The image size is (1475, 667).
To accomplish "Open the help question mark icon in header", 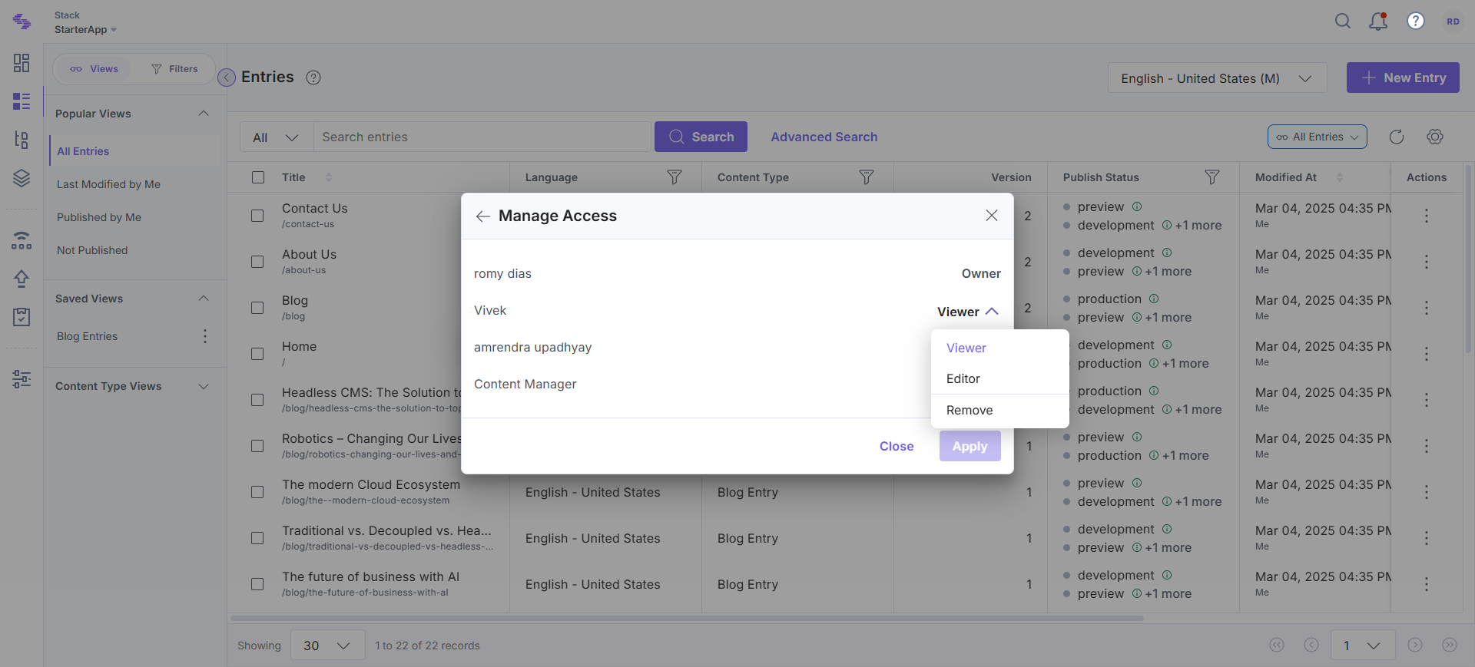I will pyautogui.click(x=1416, y=21).
